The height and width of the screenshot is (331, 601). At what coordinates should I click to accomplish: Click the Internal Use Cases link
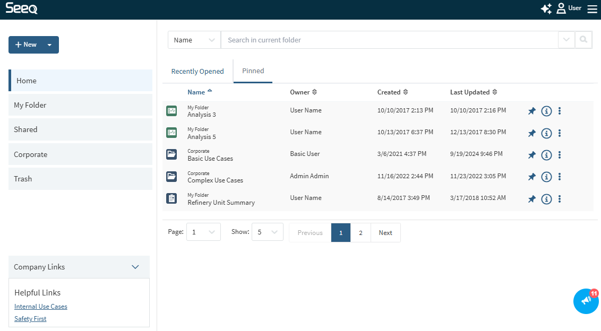click(41, 307)
